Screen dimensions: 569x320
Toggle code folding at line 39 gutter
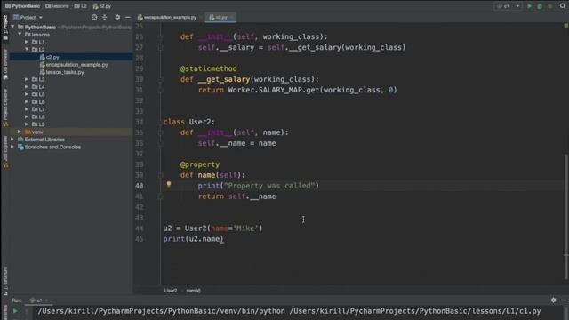160,175
